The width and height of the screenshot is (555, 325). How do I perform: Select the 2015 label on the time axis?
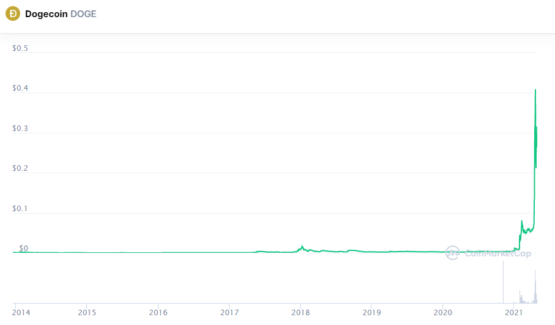[x=87, y=312]
